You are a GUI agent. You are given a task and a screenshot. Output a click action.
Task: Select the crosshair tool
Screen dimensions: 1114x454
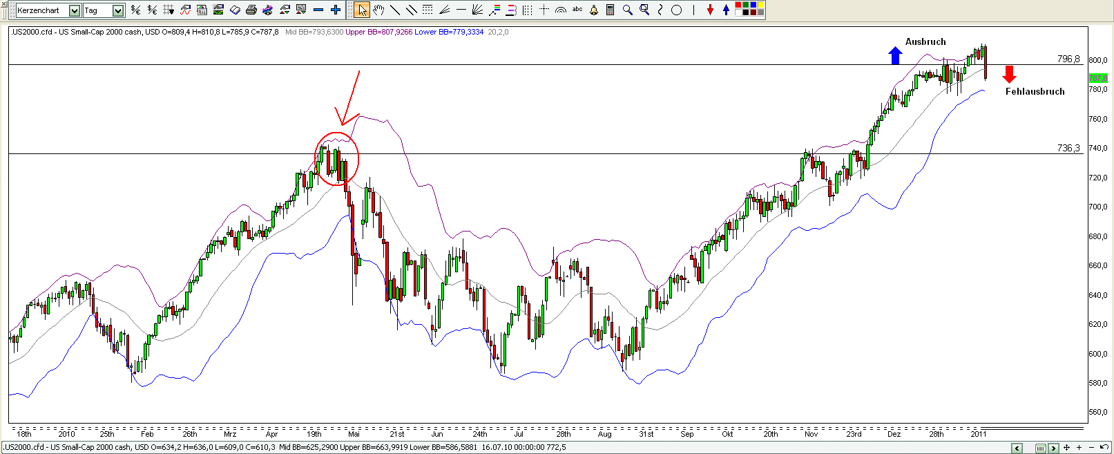click(x=544, y=10)
